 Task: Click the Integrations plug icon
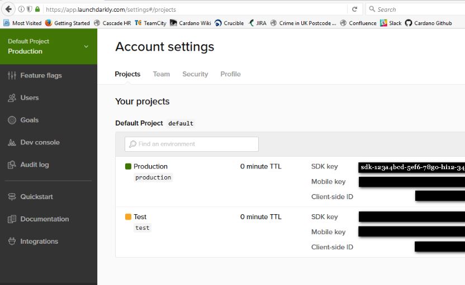pos(12,241)
